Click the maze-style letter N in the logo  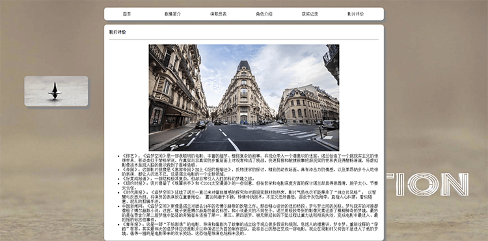point(455,184)
